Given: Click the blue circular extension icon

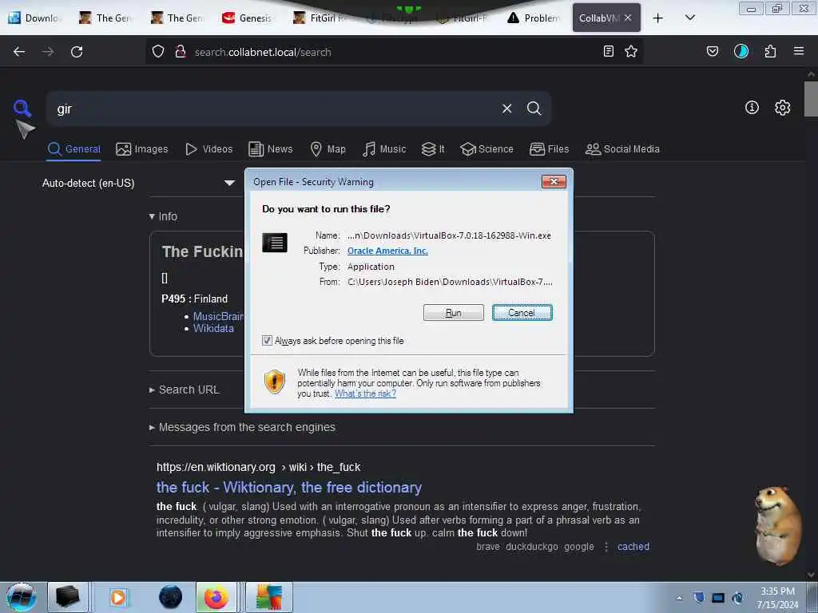Looking at the screenshot, I should tap(741, 51).
